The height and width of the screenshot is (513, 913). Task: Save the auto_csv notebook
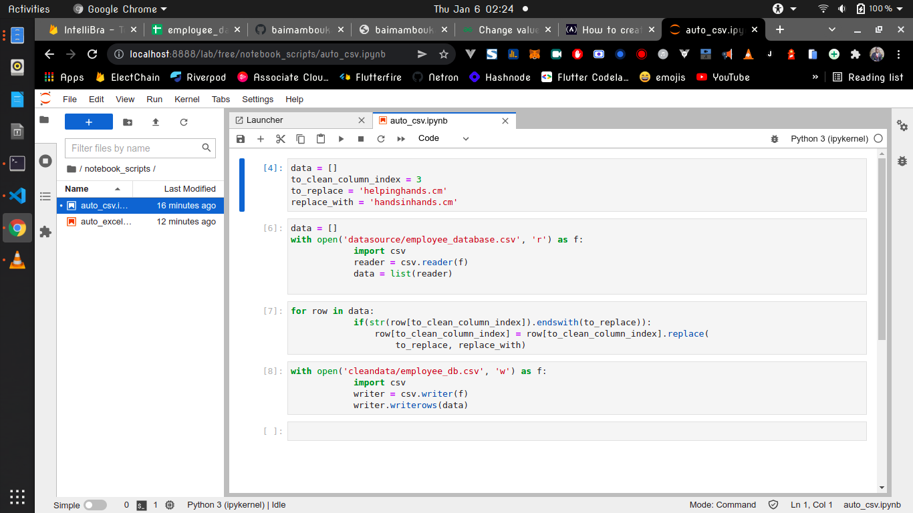pos(240,138)
